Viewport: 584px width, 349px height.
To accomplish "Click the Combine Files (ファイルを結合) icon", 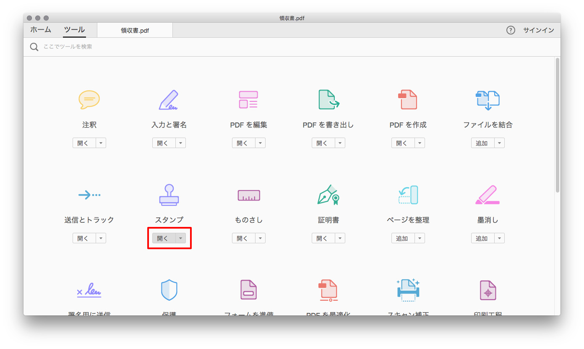I will [x=488, y=100].
